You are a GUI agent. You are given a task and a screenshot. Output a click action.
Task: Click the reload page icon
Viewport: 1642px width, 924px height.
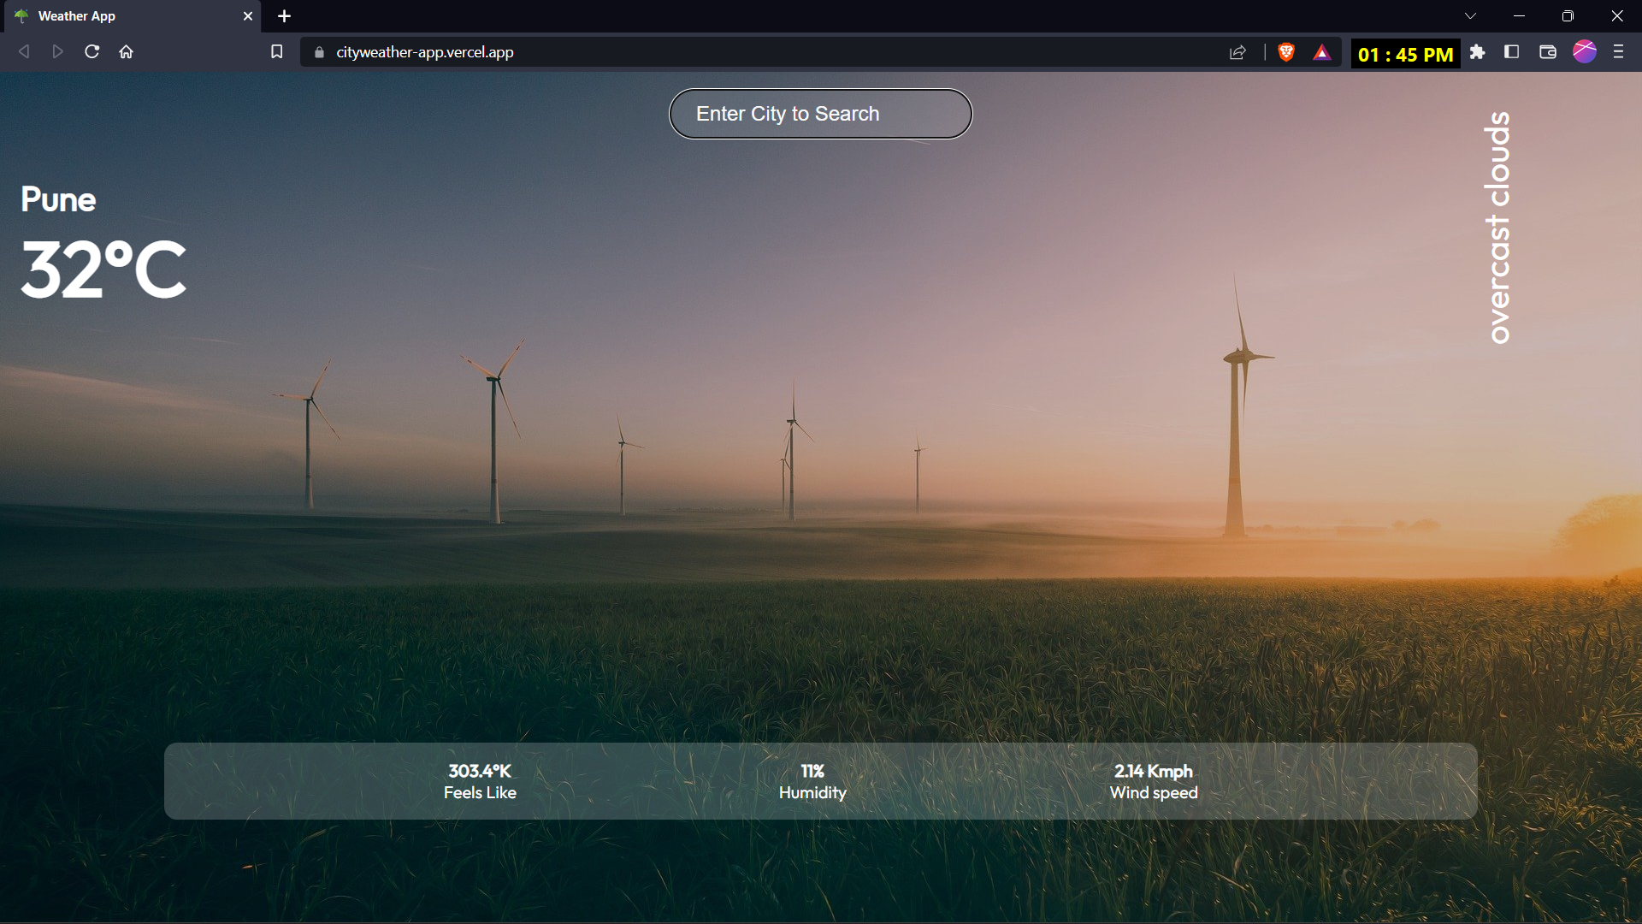click(92, 52)
